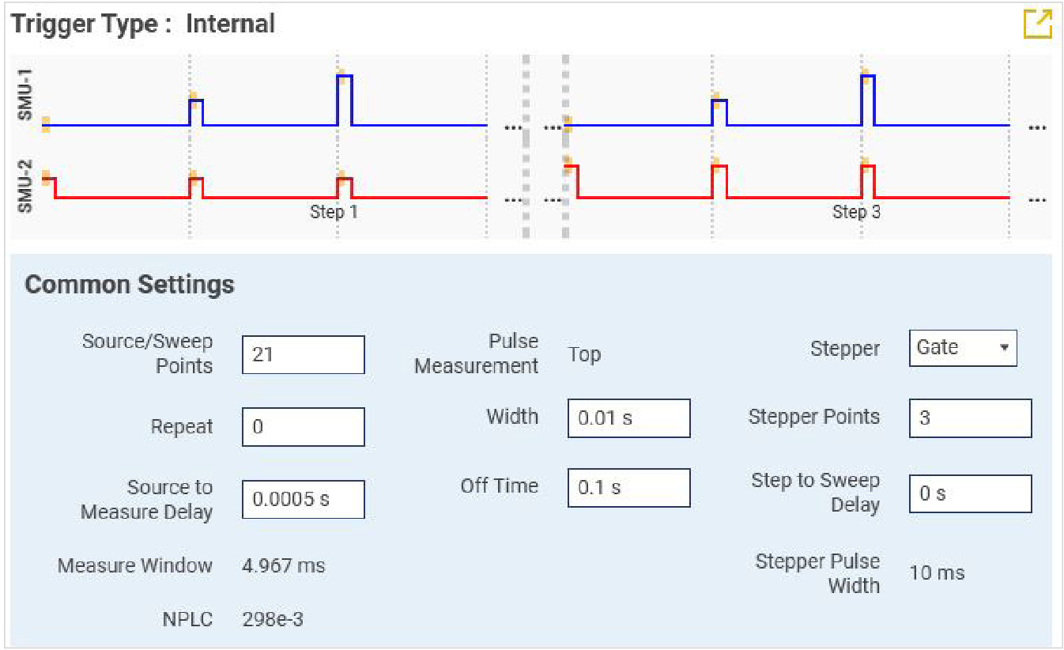Click the Step 3 timeline label

(856, 213)
